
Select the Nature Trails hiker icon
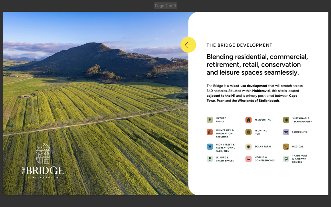click(210, 120)
